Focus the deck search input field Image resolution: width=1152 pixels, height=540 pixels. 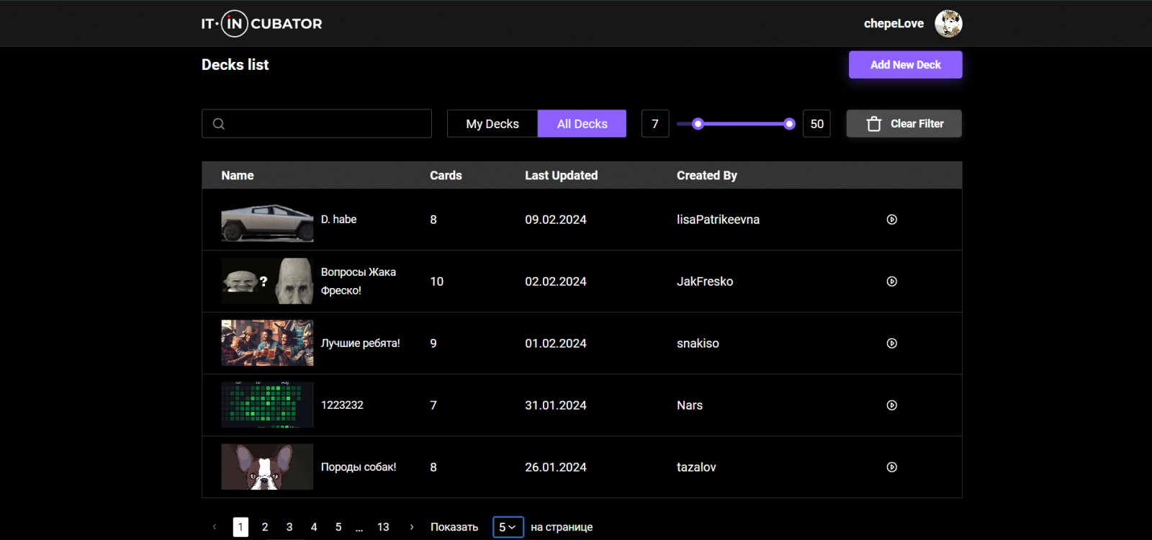pos(317,124)
